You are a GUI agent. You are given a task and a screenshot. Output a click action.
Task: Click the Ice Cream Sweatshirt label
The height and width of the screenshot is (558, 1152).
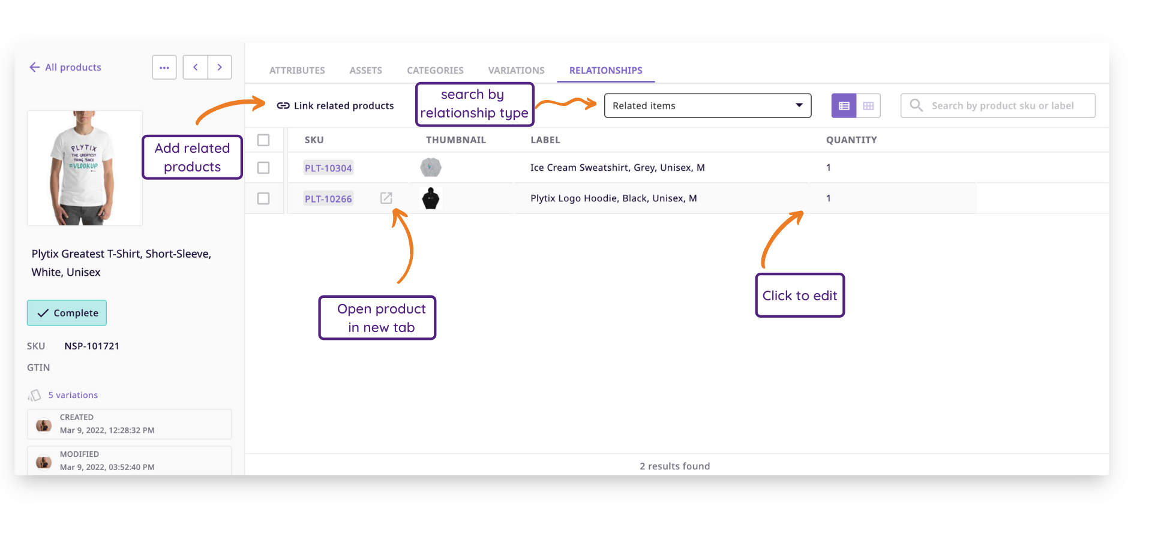(617, 168)
